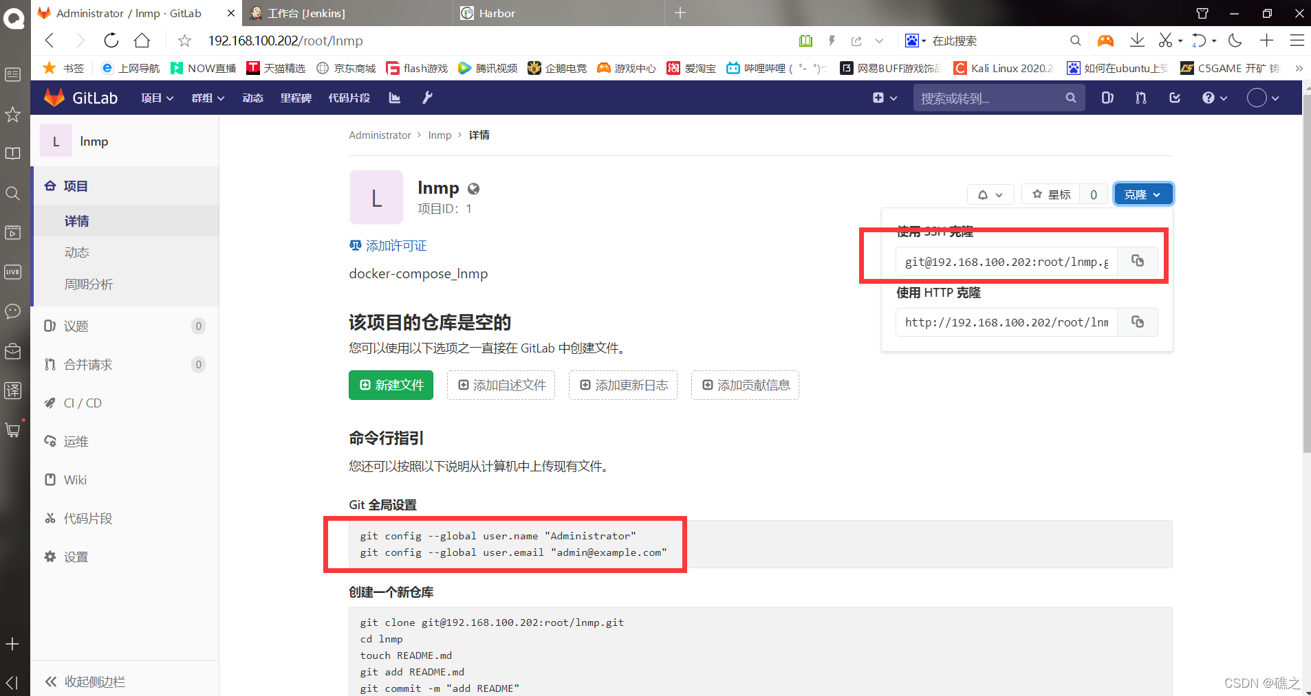Click the SSH clone URL field
The width and height of the screenshot is (1311, 696).
coord(1006,261)
